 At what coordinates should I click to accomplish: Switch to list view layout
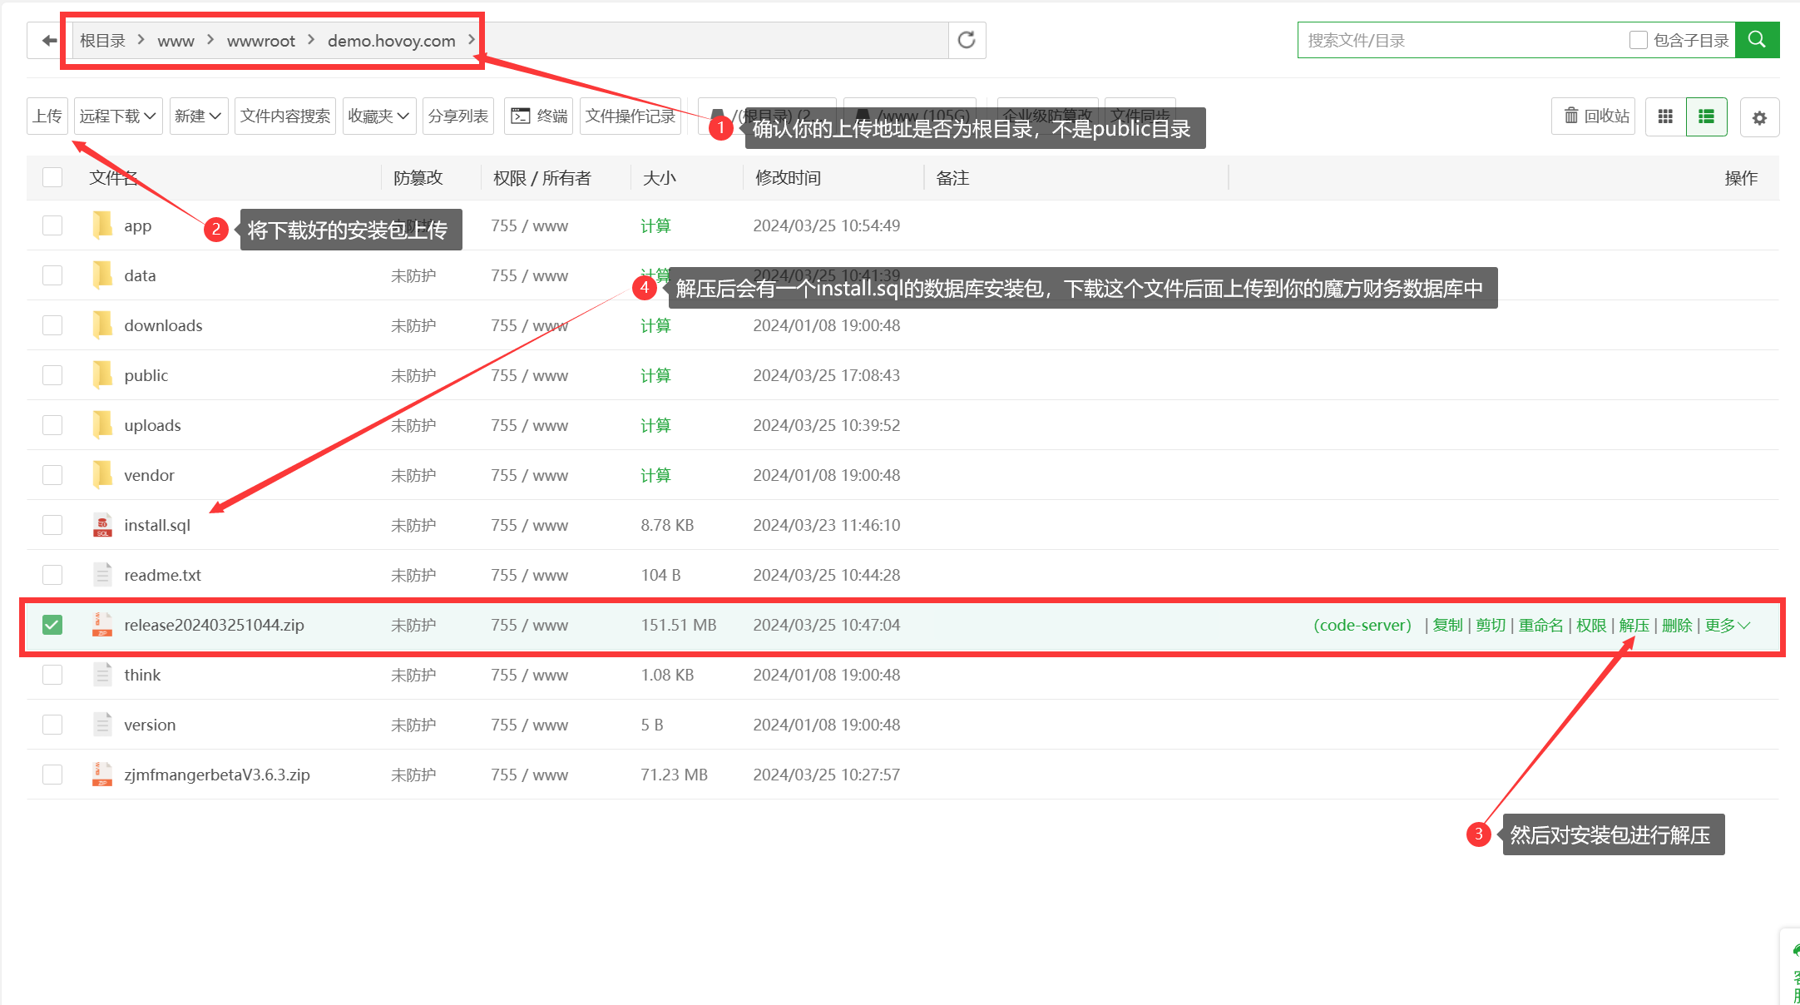[x=1706, y=116]
